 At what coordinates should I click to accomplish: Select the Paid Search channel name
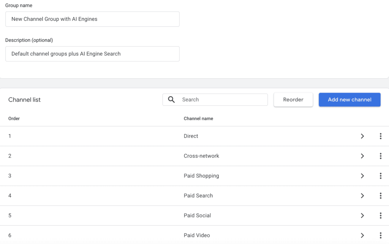click(198, 196)
